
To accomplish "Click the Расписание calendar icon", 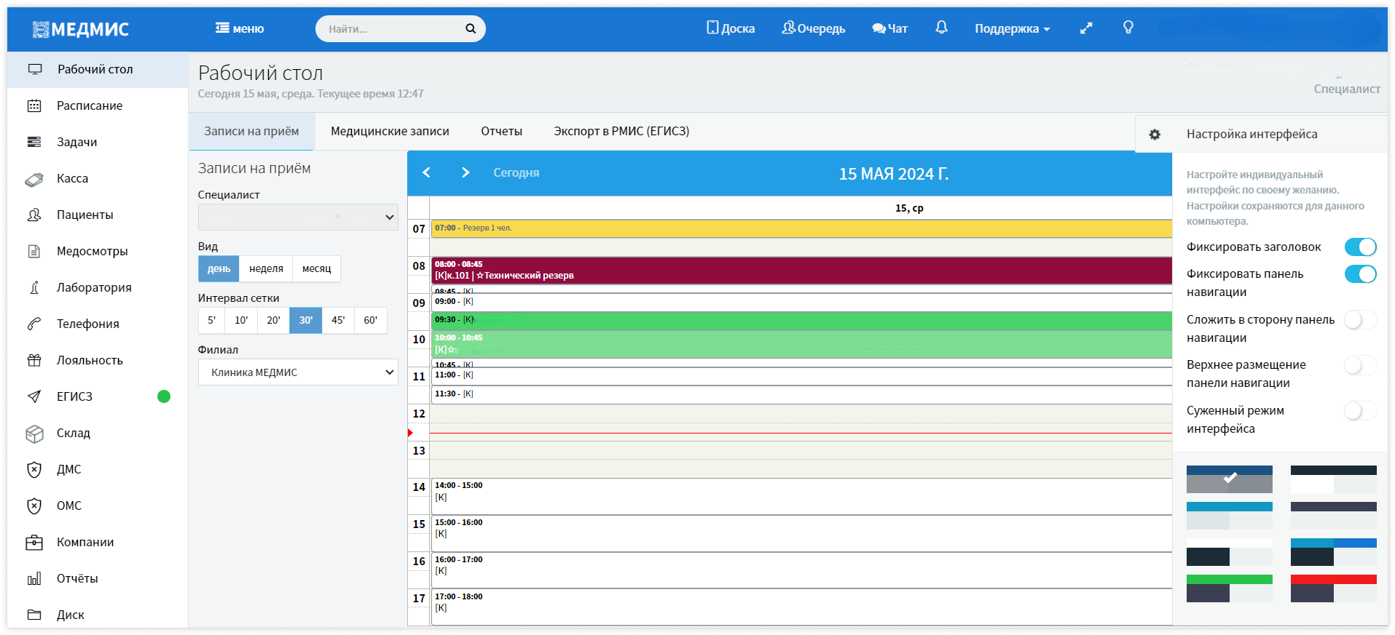I will coord(34,105).
